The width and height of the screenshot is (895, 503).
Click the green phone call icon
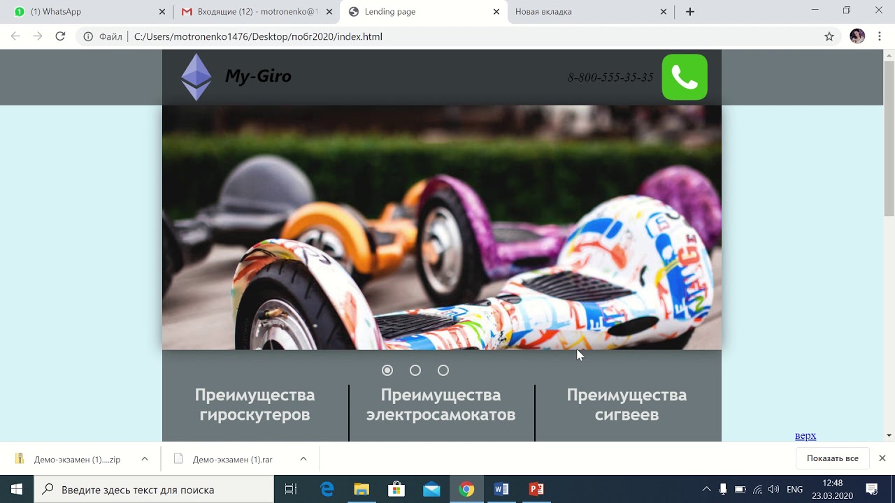click(685, 77)
